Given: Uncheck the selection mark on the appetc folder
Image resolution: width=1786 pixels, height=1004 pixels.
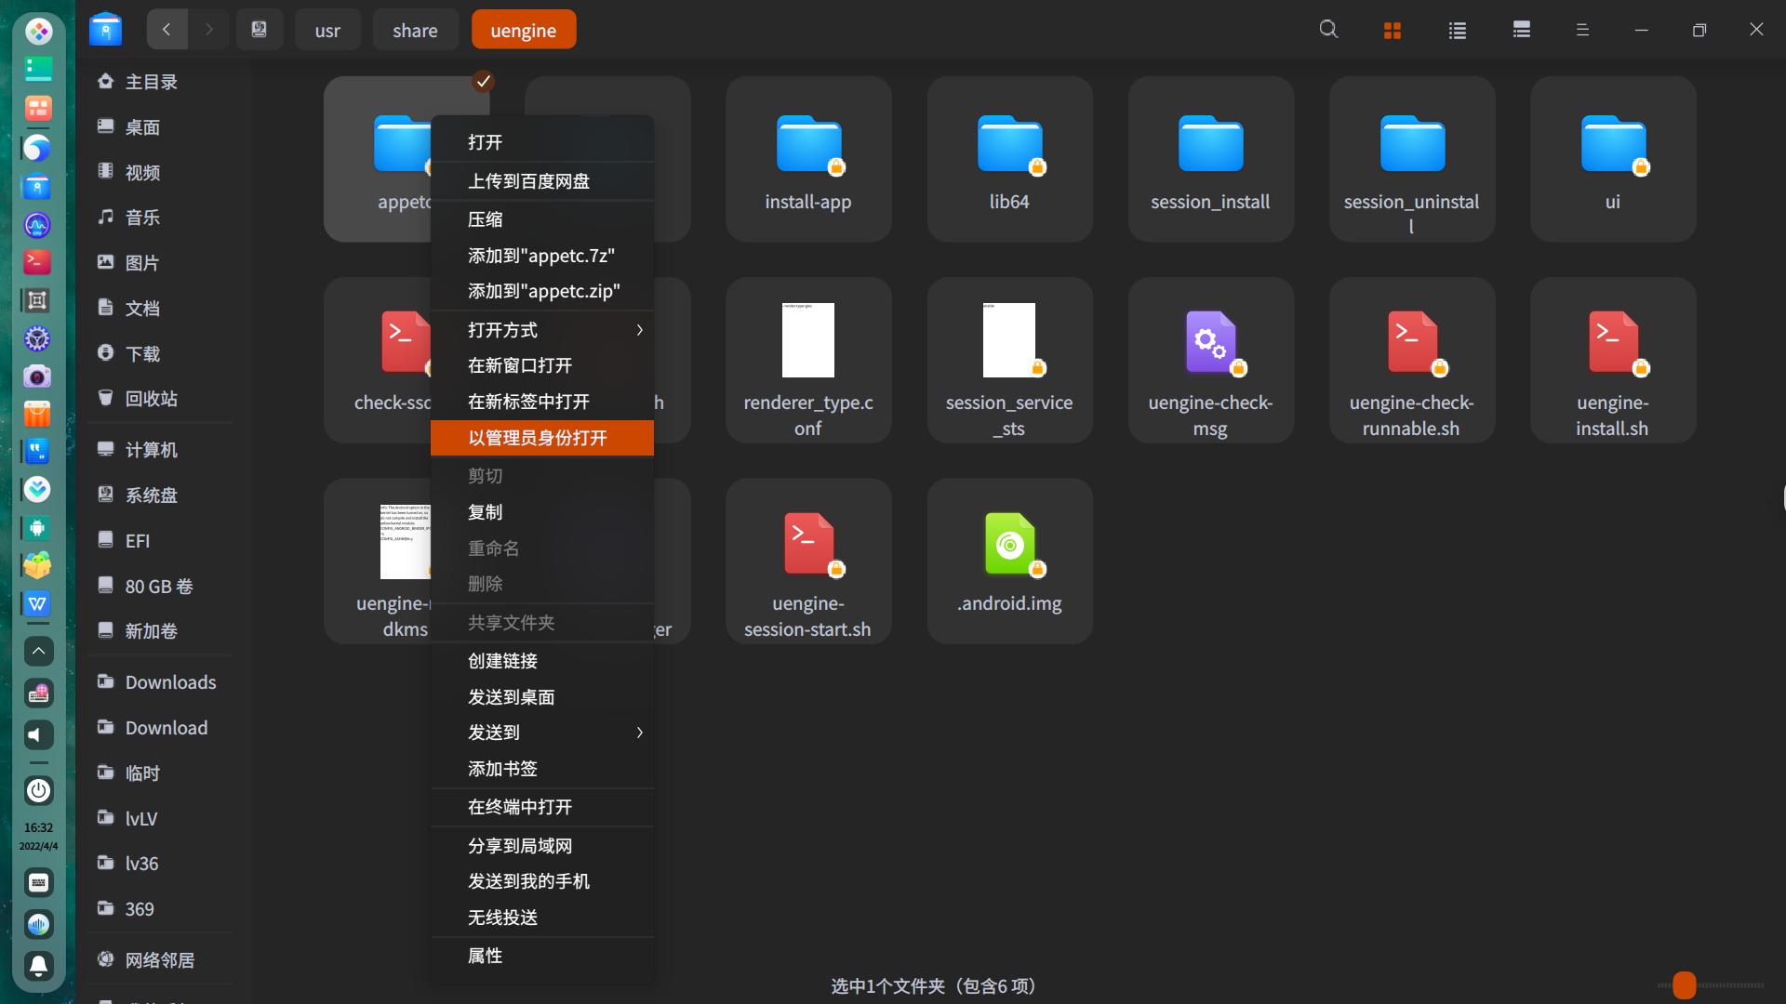Looking at the screenshot, I should [483, 81].
